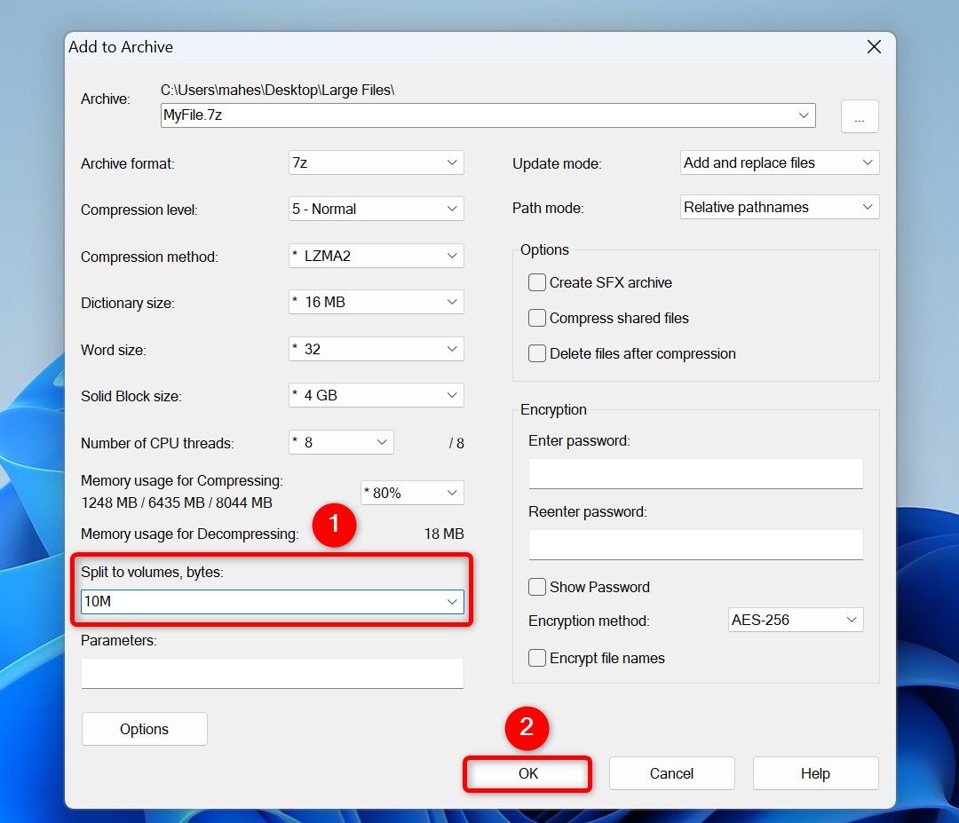959x823 pixels.
Task: Expand the Split to volumes dropdown arrow
Action: 452,602
